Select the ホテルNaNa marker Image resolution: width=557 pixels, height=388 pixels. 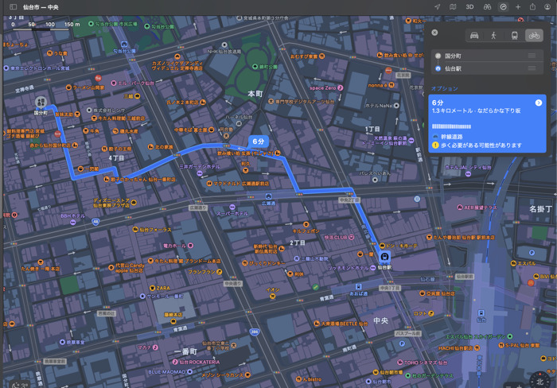point(396,106)
